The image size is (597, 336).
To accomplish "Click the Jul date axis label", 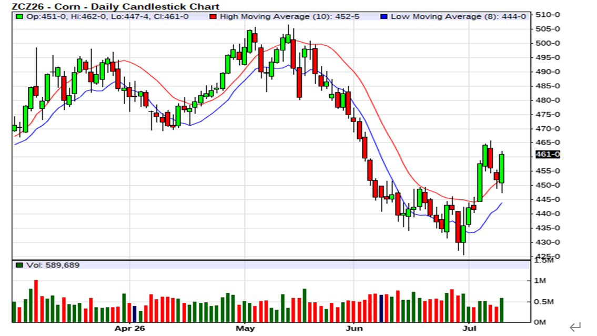I will 469,328.
